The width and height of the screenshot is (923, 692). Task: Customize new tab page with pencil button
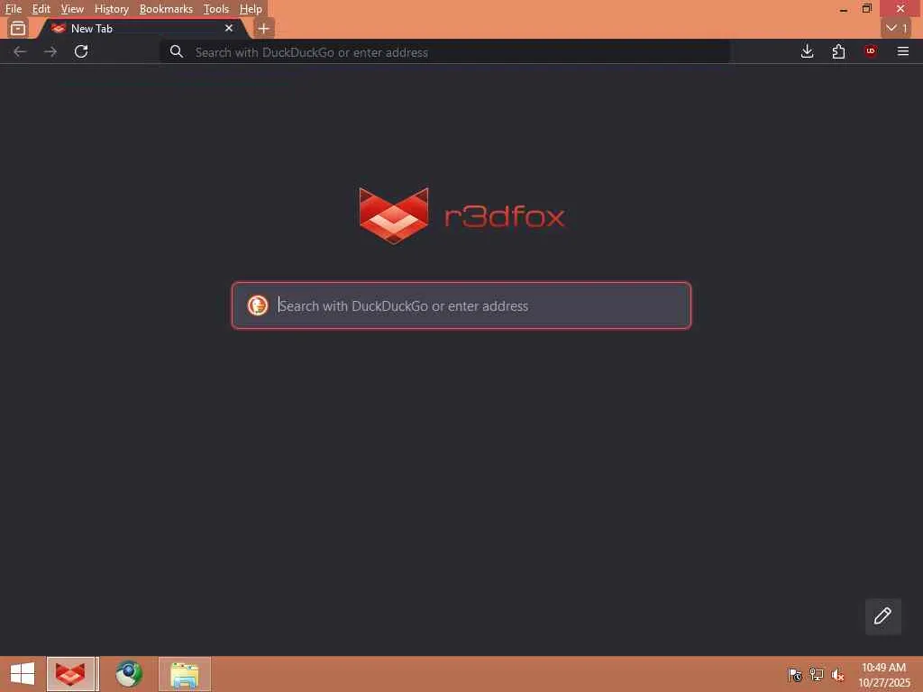pos(882,616)
